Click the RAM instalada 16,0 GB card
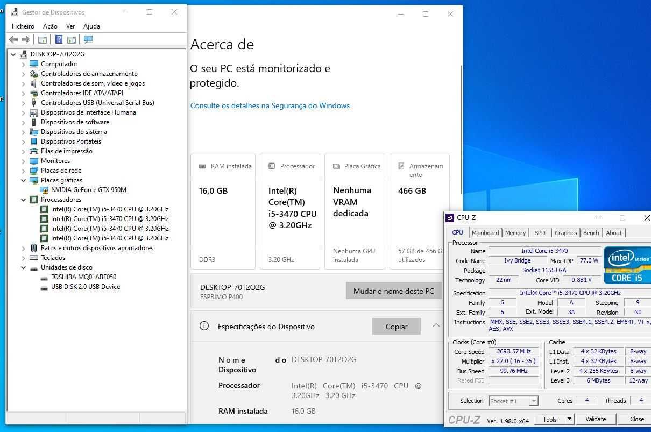This screenshot has height=432, width=651. tap(223, 211)
